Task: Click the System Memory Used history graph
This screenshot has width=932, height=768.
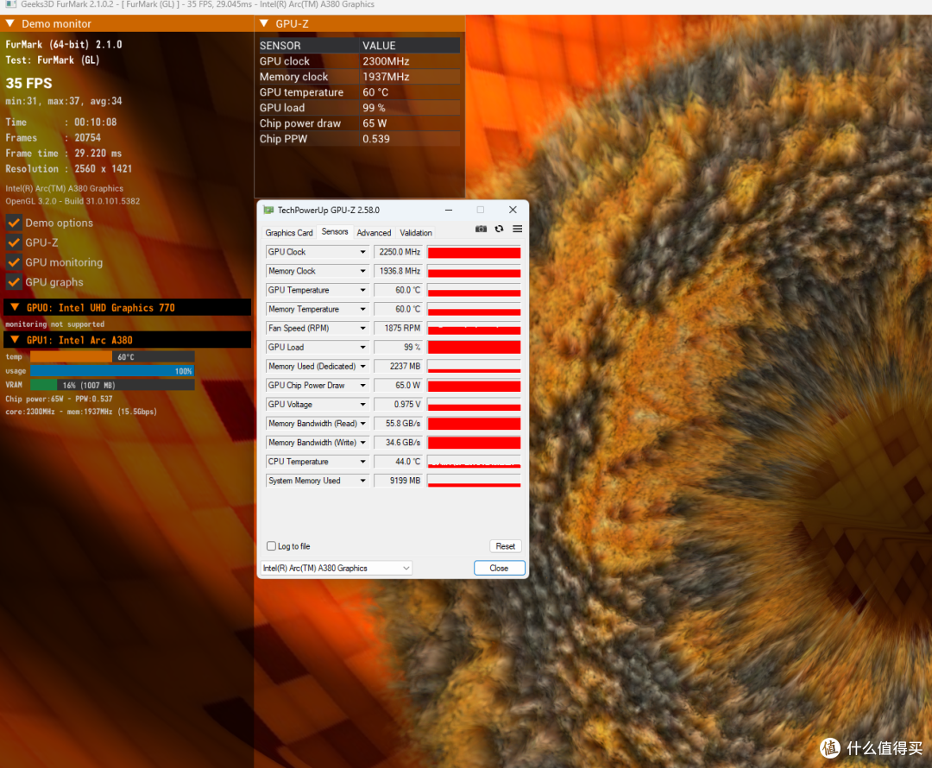Action: 475,481
